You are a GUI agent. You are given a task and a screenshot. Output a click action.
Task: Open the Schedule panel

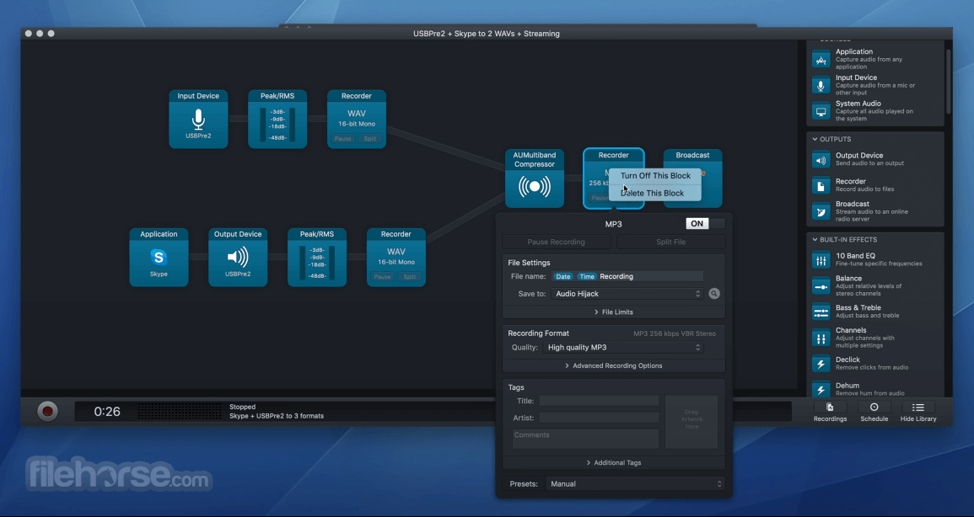(x=874, y=412)
